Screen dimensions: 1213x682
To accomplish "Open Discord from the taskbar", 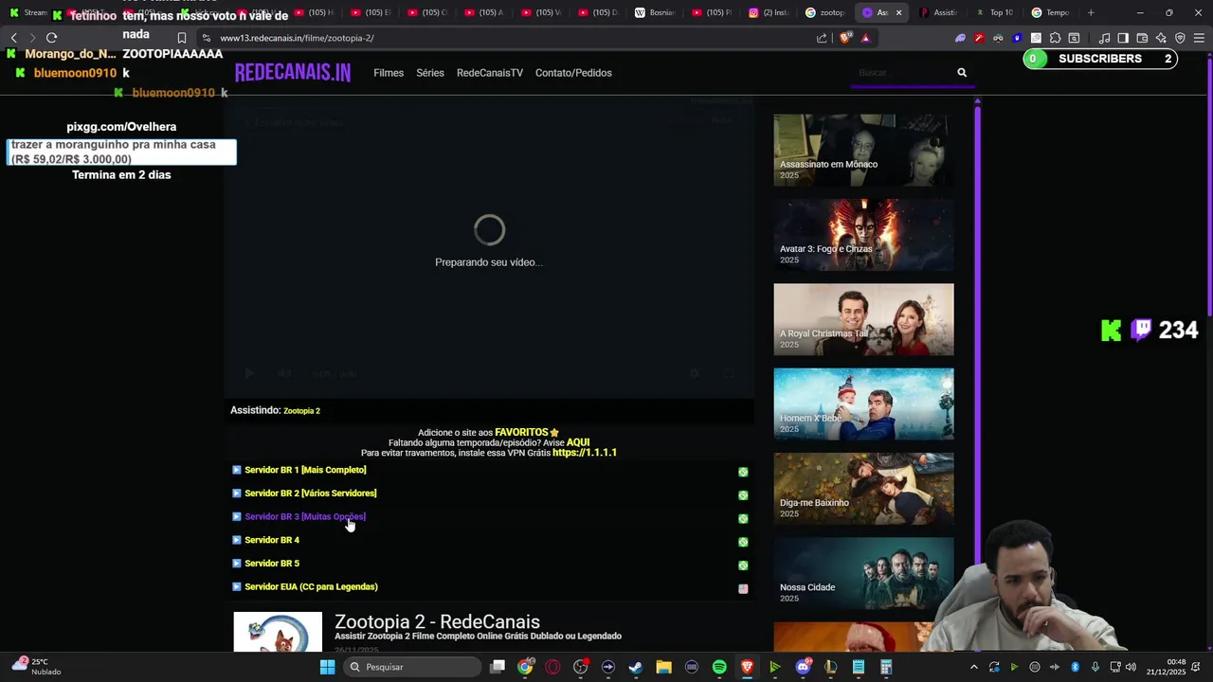I will point(804,667).
